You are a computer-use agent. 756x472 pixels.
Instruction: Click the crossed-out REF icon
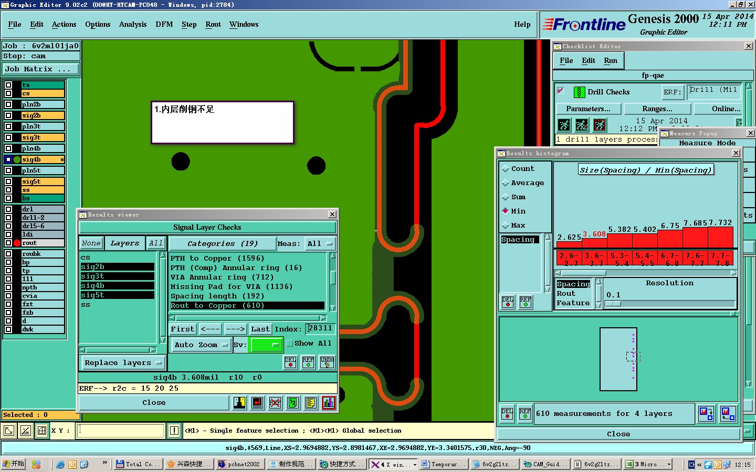pos(275,403)
